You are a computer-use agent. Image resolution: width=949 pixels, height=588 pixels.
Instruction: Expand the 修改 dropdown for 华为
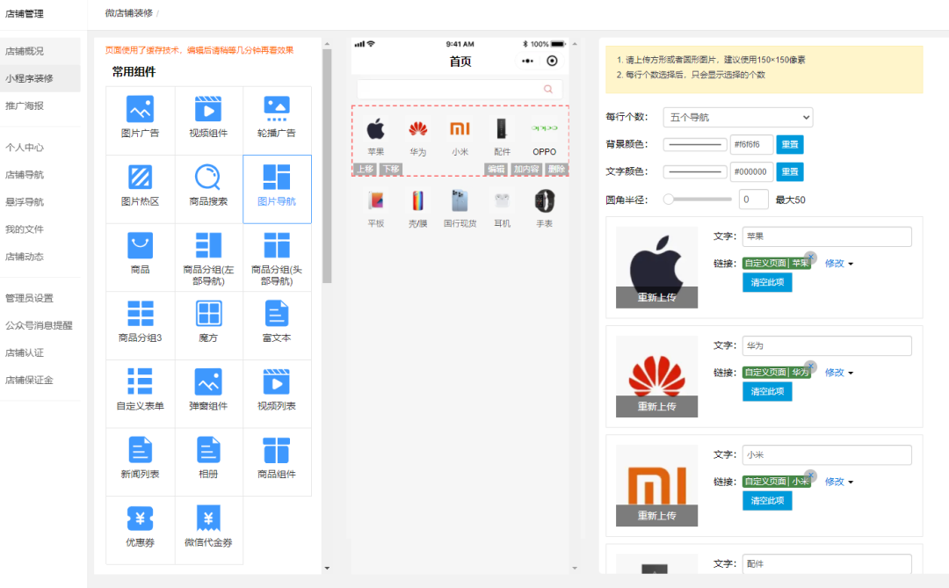[x=834, y=372]
